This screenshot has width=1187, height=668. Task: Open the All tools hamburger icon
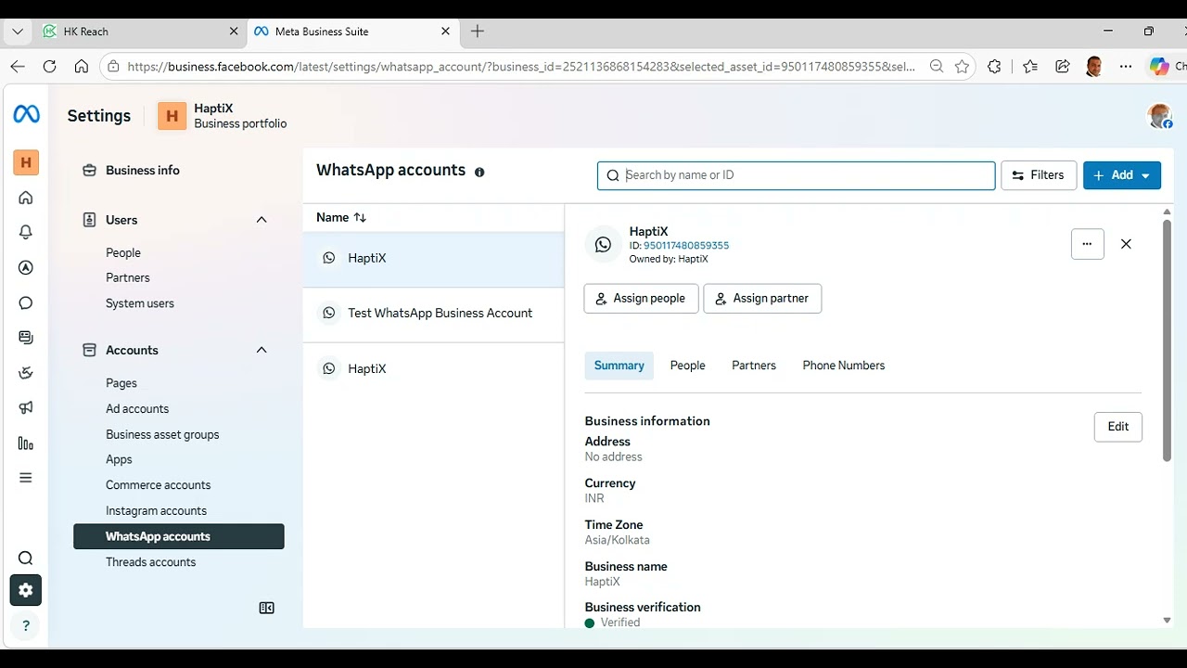click(26, 478)
